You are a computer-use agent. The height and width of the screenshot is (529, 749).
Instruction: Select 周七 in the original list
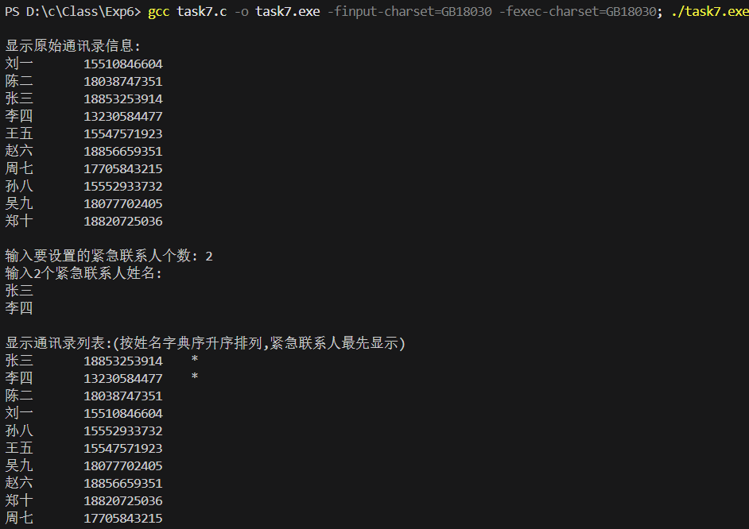[19, 168]
